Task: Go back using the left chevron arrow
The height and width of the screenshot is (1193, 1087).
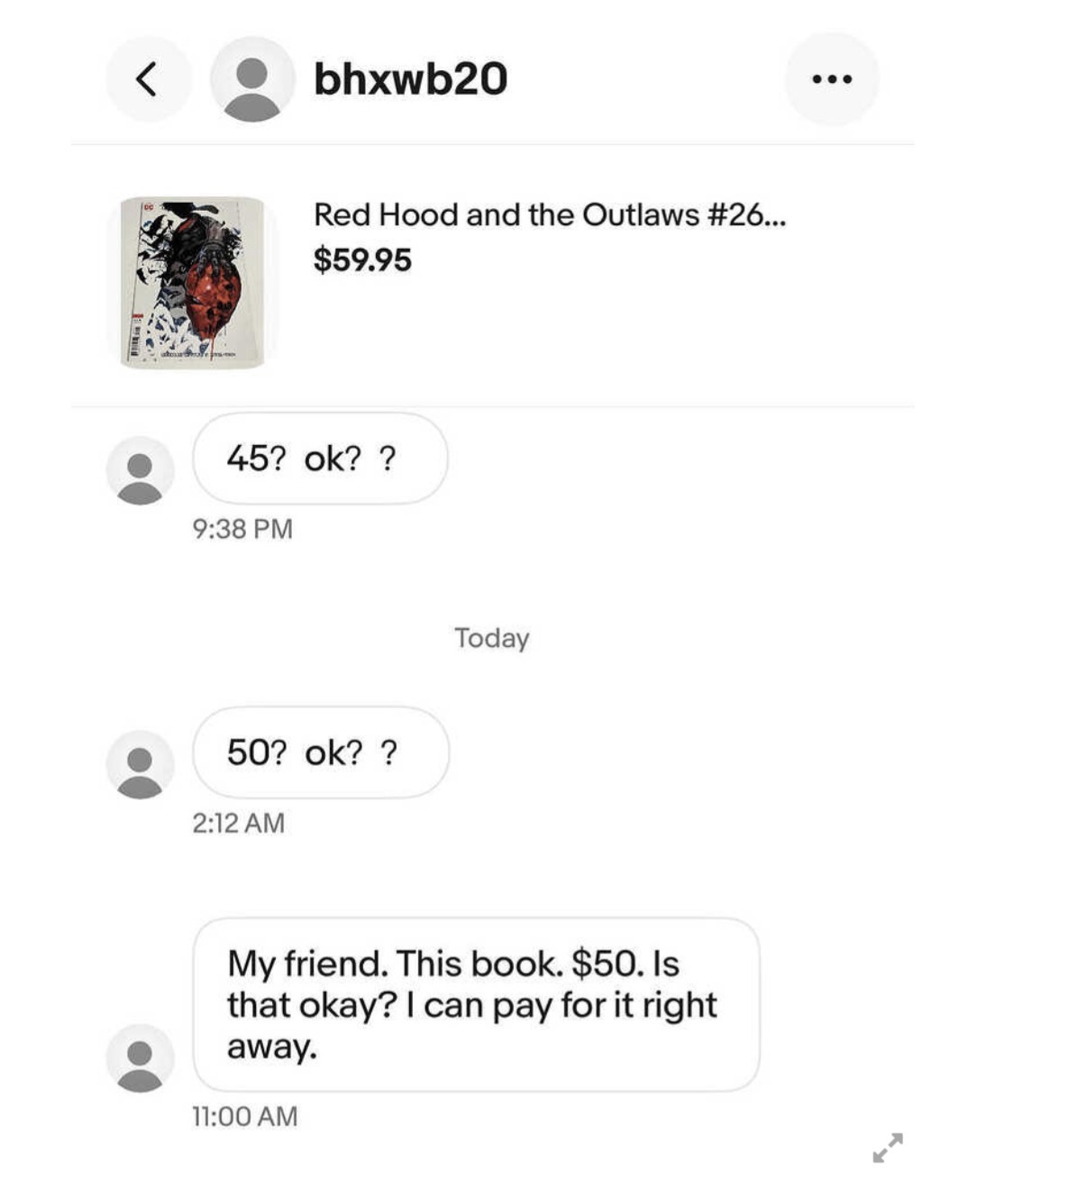Action: pyautogui.click(x=148, y=79)
